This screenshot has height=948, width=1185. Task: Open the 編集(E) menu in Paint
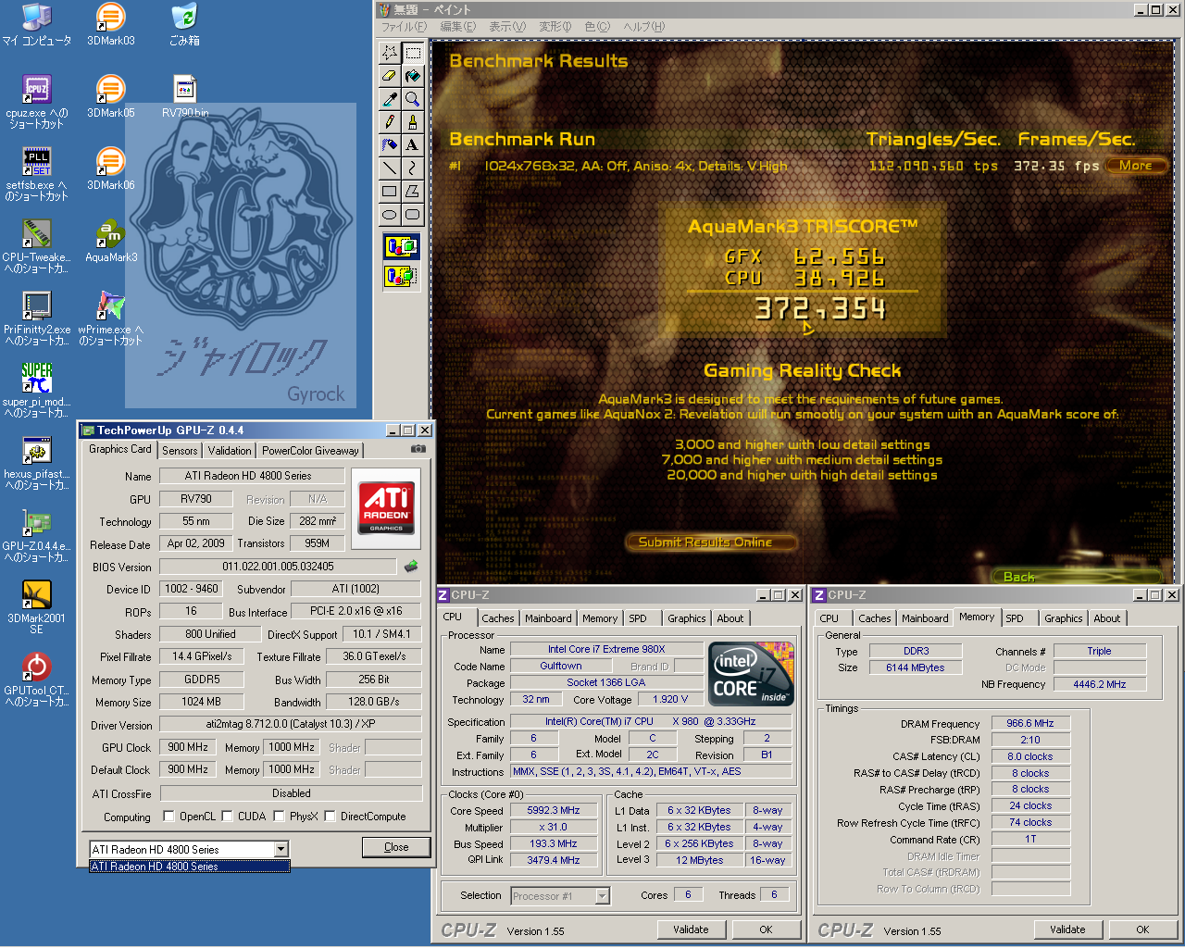pyautogui.click(x=457, y=27)
